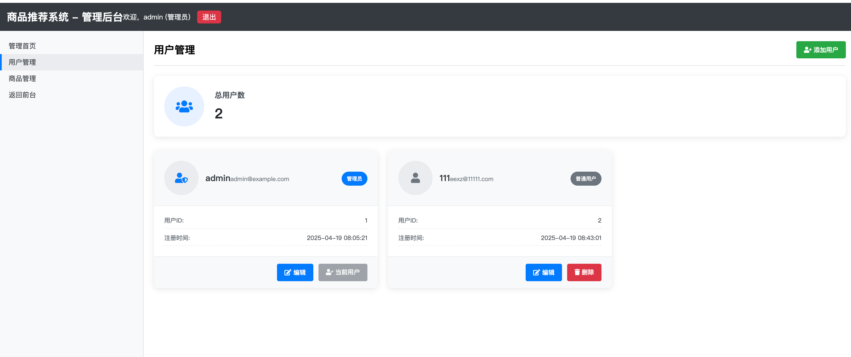This screenshot has width=851, height=357.
Task: Click the pencil edit icon on admin card
Action: 287,272
